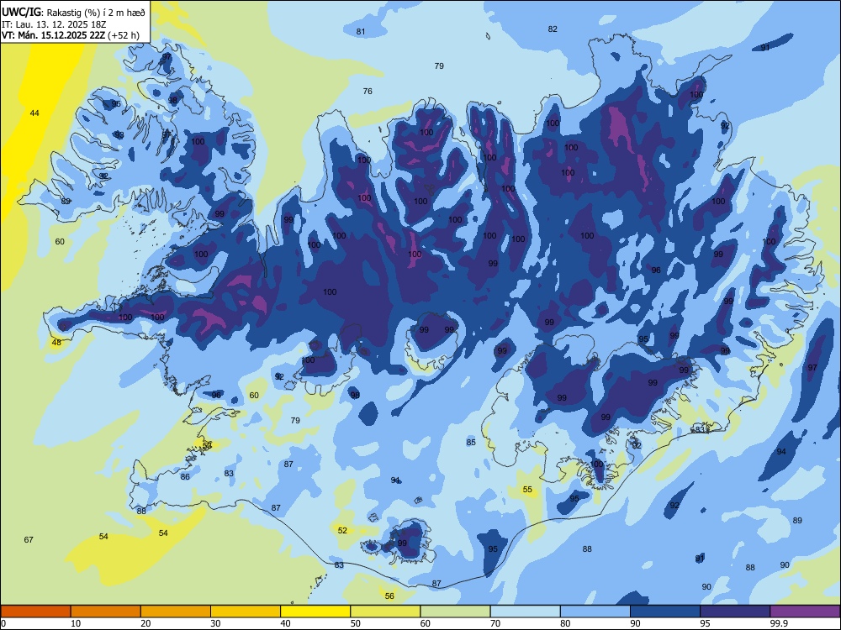This screenshot has width=841, height=630.
Task: Click the '99.9' legend scale label
Action: coord(778,623)
